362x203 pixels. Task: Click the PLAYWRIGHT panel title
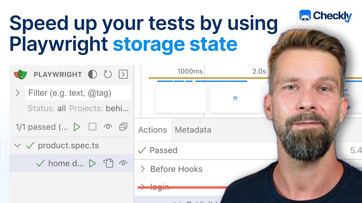coord(58,74)
